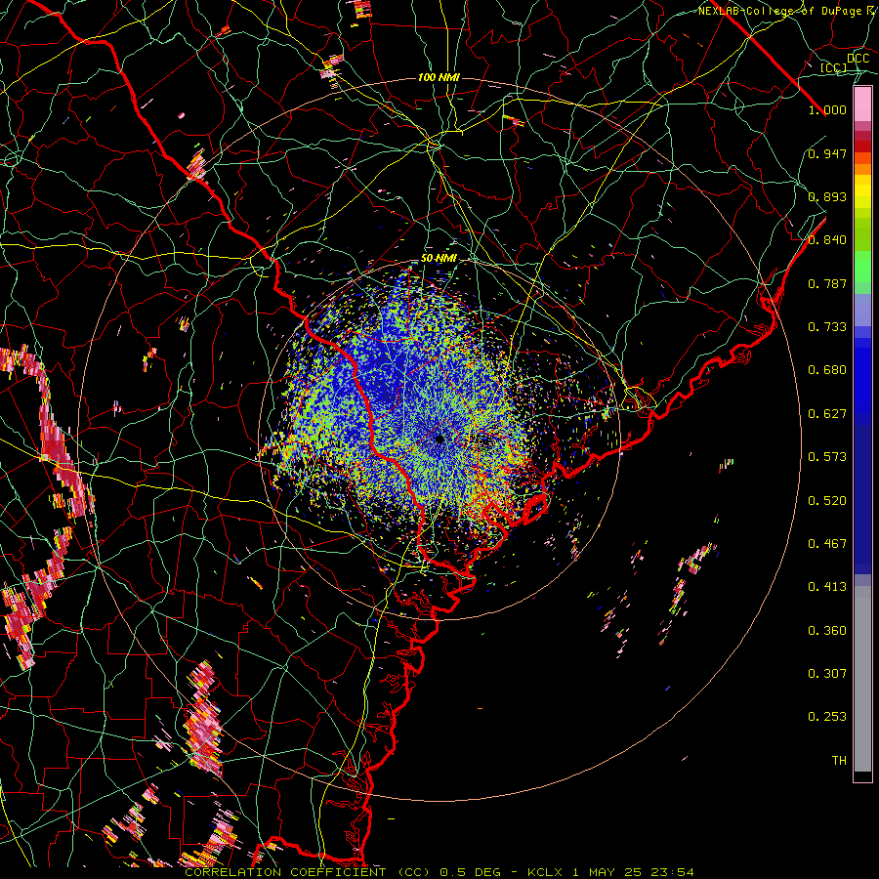Click the 0.733 color scale label
879x879 pixels.
[827, 327]
